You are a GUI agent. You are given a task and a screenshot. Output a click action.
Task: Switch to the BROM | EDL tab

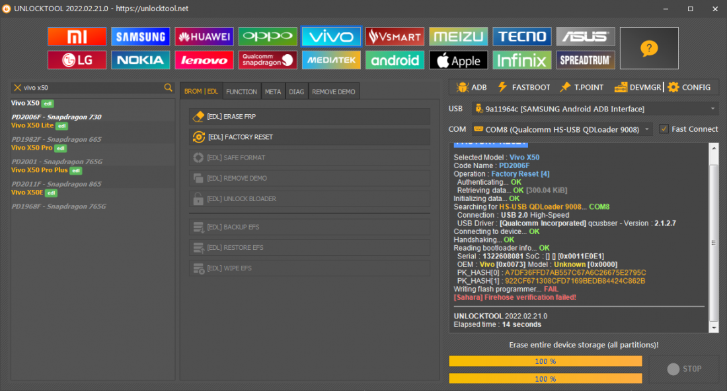(201, 91)
